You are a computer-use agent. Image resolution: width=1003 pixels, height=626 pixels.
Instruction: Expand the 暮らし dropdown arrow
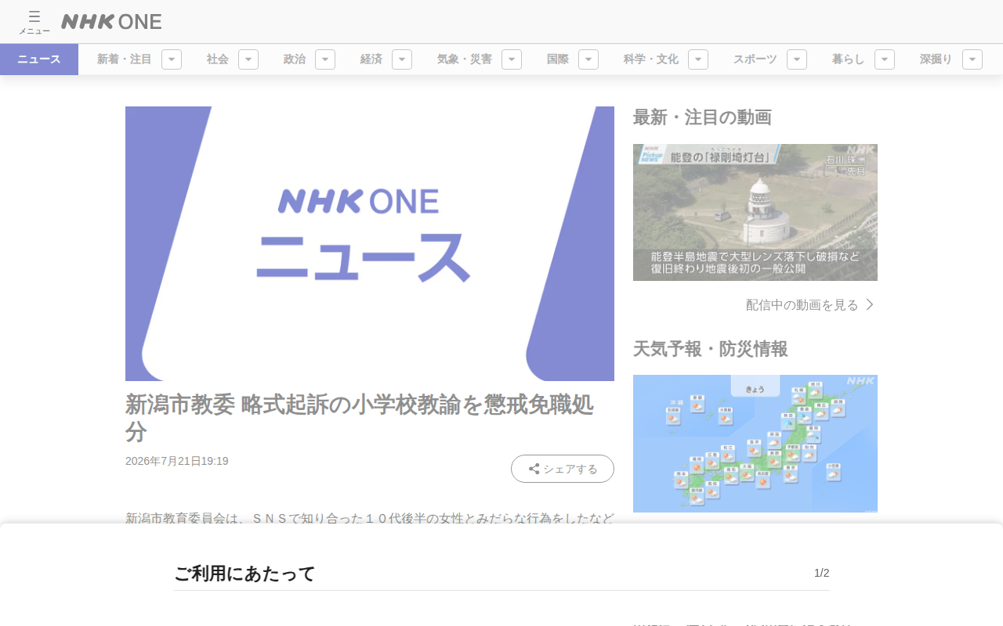coord(885,59)
